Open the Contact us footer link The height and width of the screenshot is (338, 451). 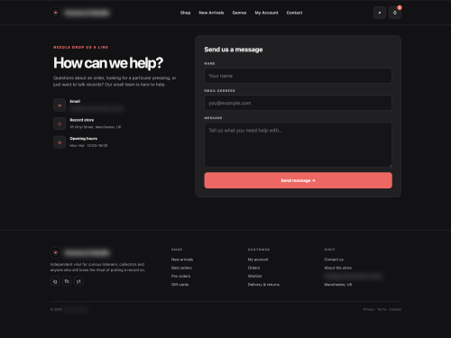(x=334, y=260)
